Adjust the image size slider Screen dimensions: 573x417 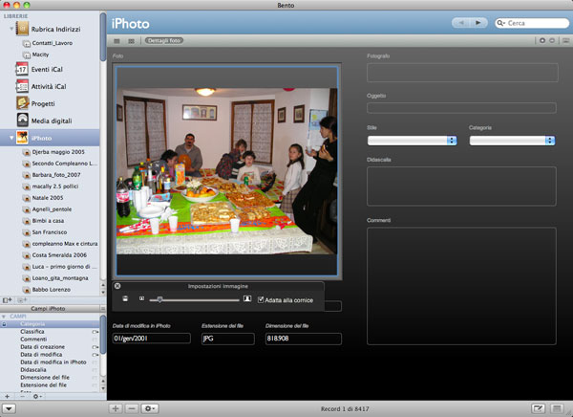coord(159,299)
